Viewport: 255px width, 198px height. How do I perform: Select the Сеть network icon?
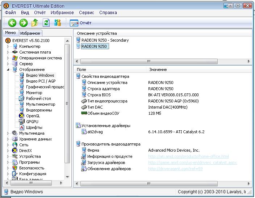[15, 145]
